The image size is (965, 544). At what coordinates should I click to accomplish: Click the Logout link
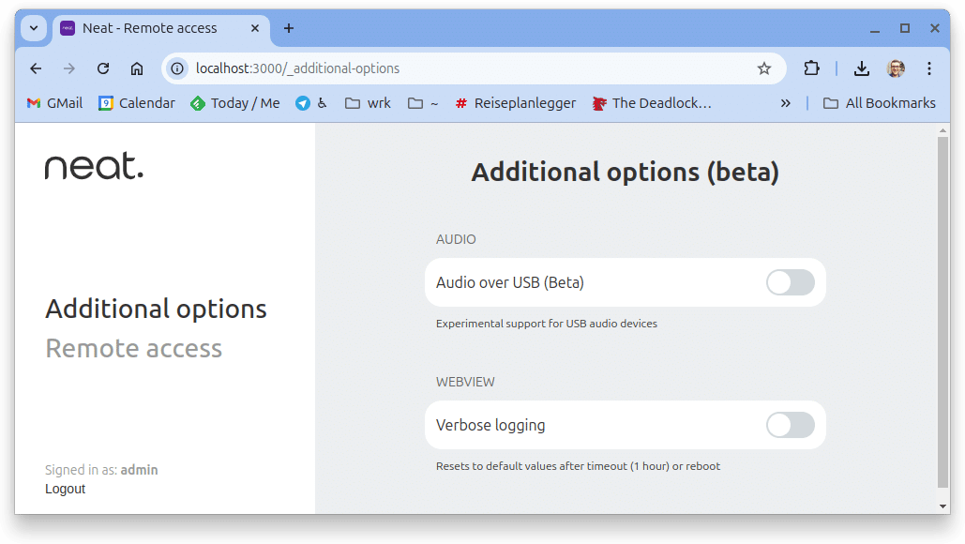[x=66, y=490]
